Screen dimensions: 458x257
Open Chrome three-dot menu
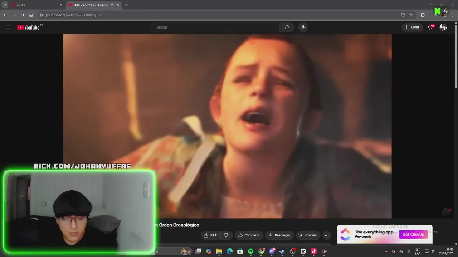coord(453,15)
